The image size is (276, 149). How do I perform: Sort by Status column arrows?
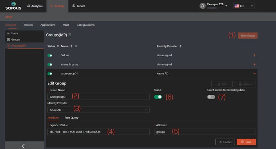[x=58, y=46]
